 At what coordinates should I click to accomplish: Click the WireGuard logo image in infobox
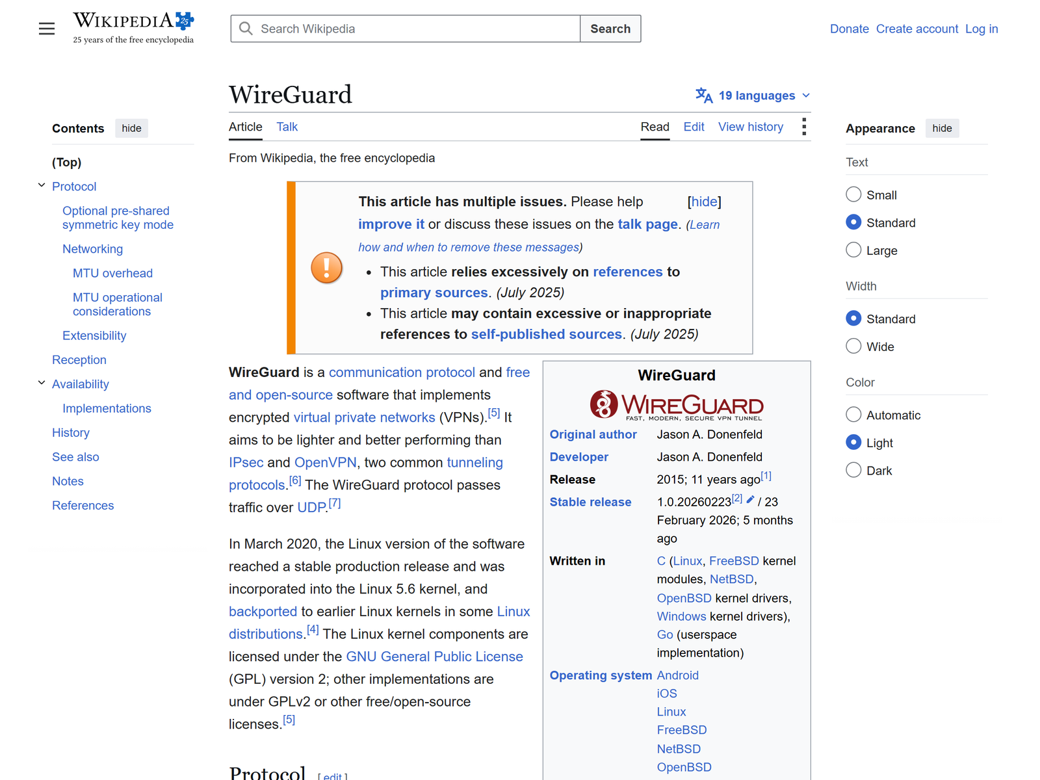(x=677, y=405)
